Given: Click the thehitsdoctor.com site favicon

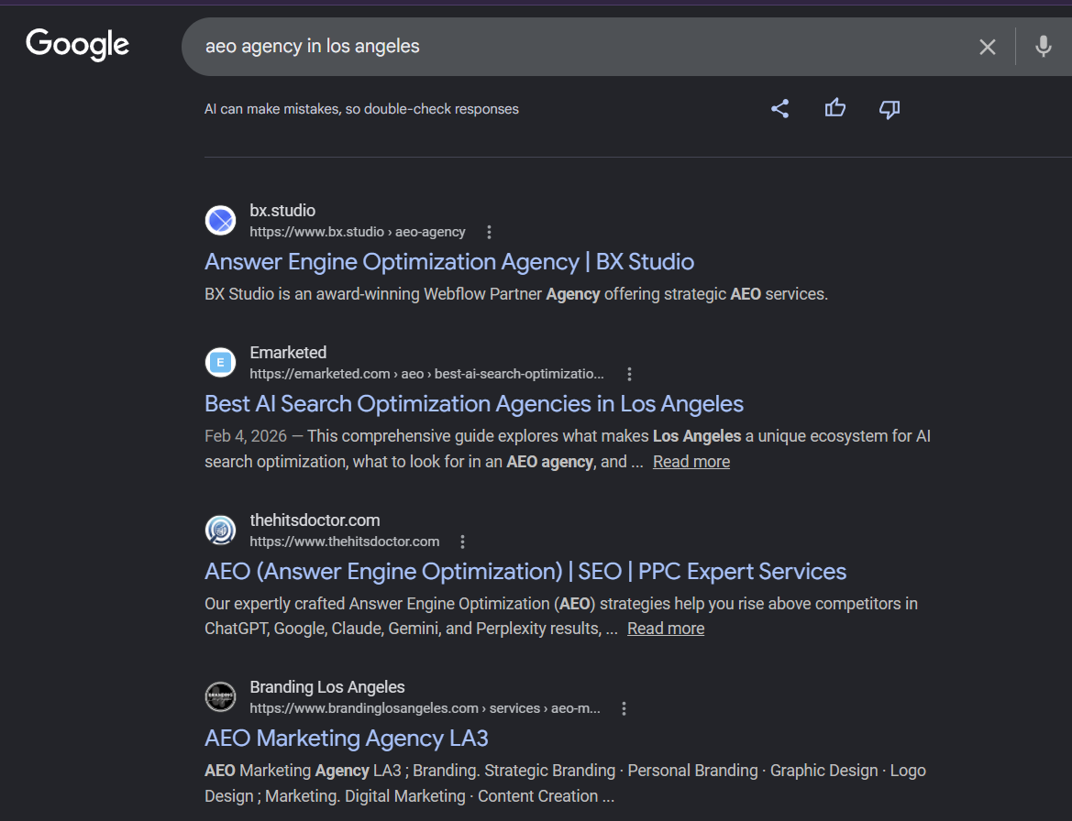Looking at the screenshot, I should [220, 530].
